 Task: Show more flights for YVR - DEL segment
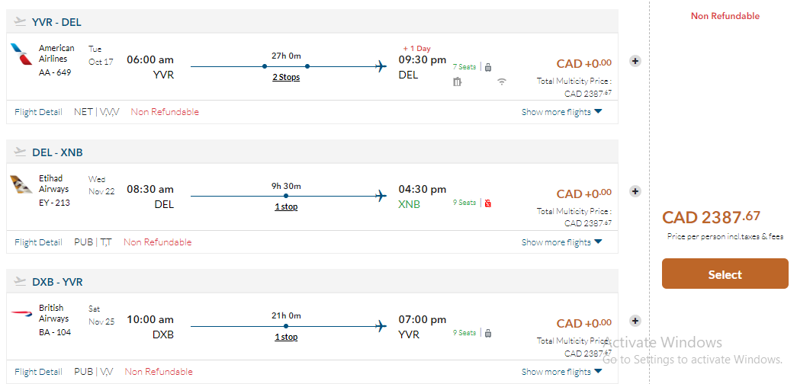(x=561, y=112)
